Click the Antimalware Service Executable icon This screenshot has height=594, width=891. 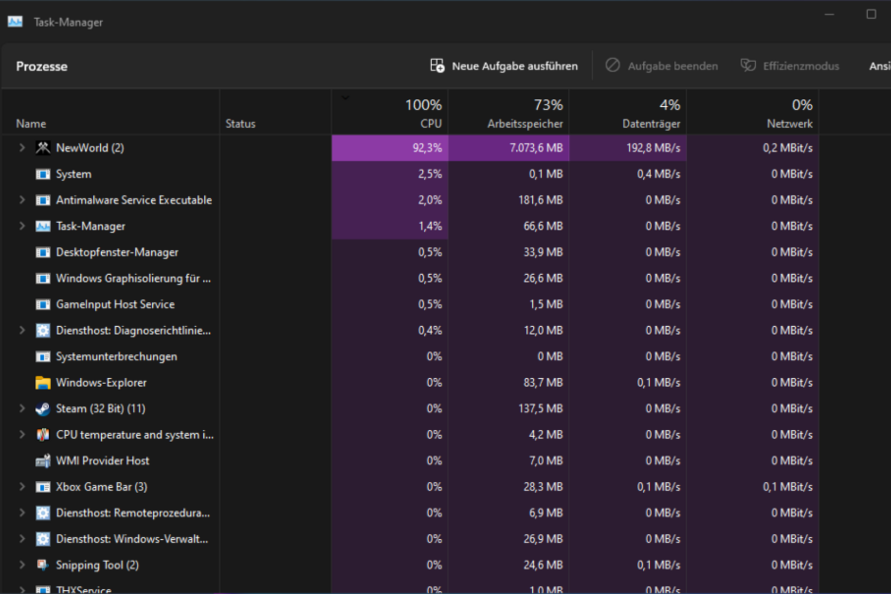[43, 200]
